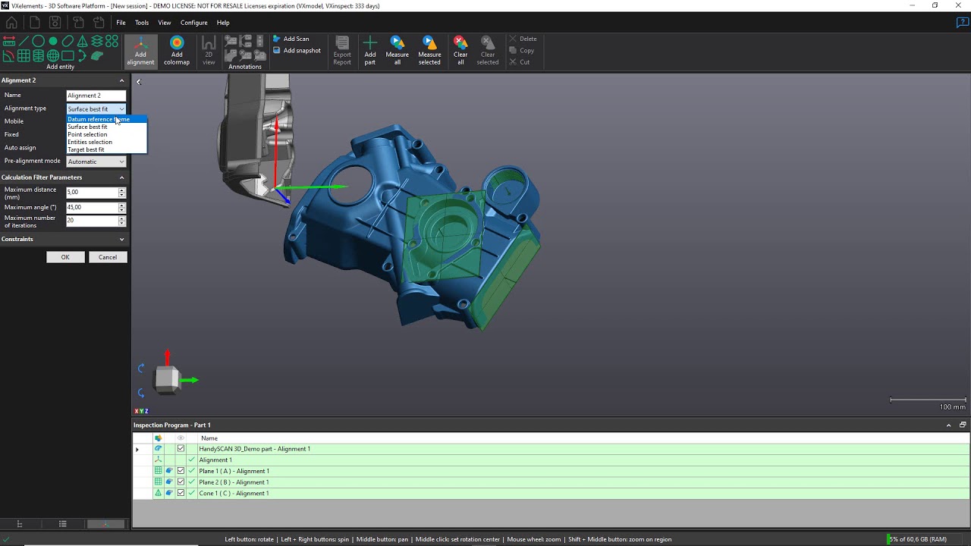Open the Configure menu
Screen dimensions: 971x546
193,22
